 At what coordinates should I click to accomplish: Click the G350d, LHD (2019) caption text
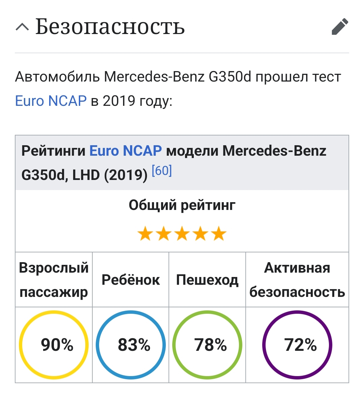click(84, 175)
